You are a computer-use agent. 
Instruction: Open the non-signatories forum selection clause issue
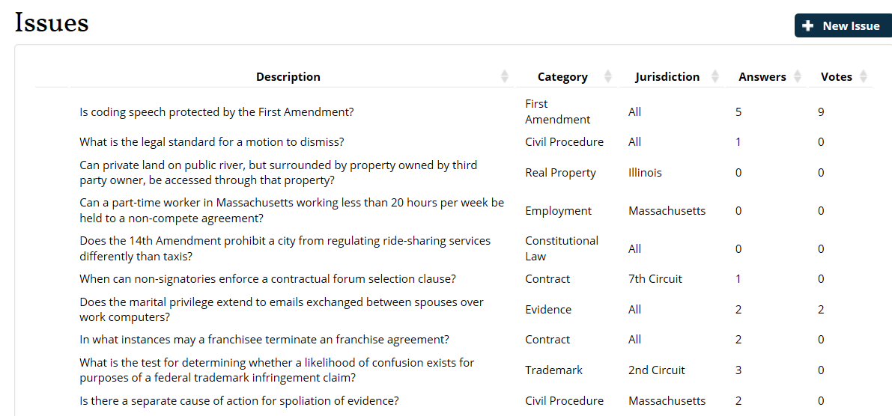(x=268, y=279)
